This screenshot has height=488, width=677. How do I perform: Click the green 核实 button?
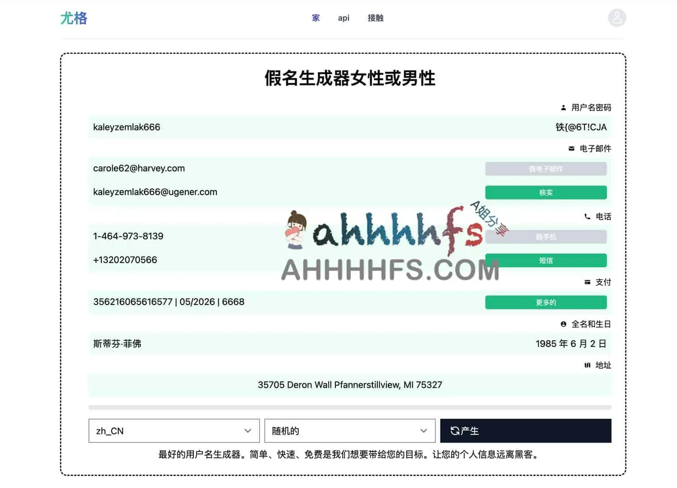click(x=545, y=192)
